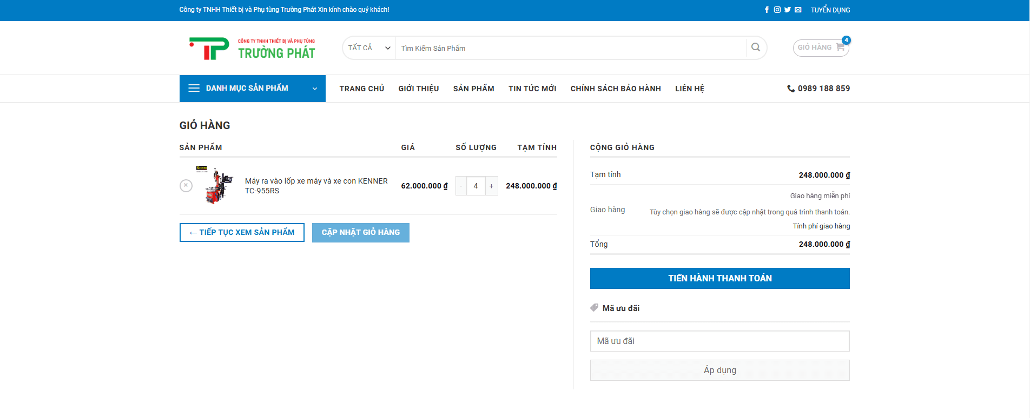Screen dimensions: 1030x418
Task: Open the Twitter social icon
Action: (x=788, y=10)
